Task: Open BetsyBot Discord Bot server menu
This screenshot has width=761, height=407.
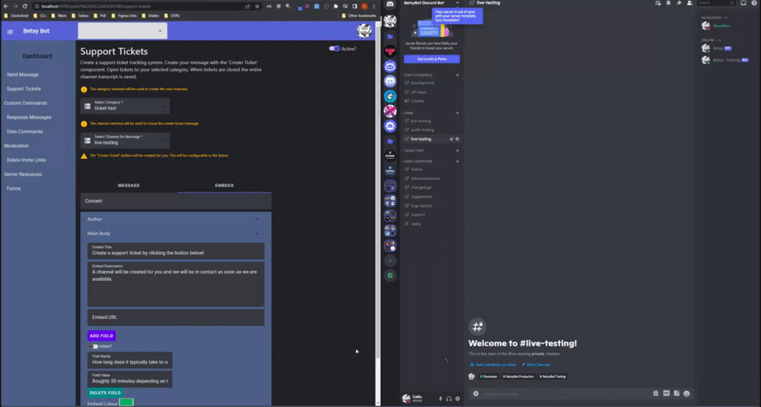Action: coord(431,3)
